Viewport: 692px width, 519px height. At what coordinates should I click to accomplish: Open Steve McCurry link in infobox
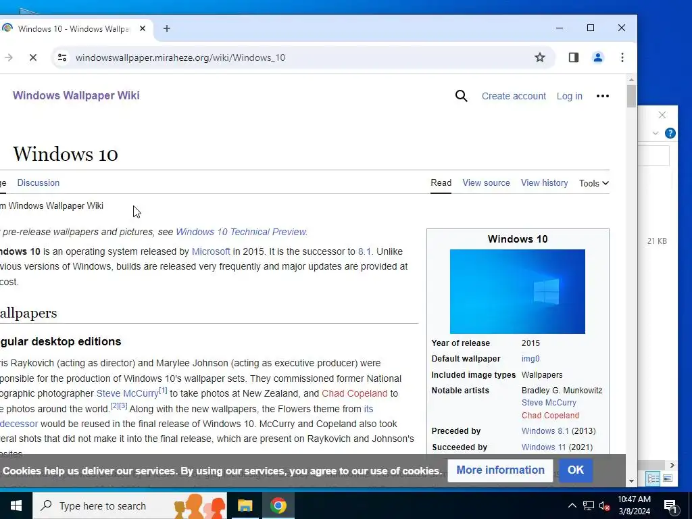(549, 403)
